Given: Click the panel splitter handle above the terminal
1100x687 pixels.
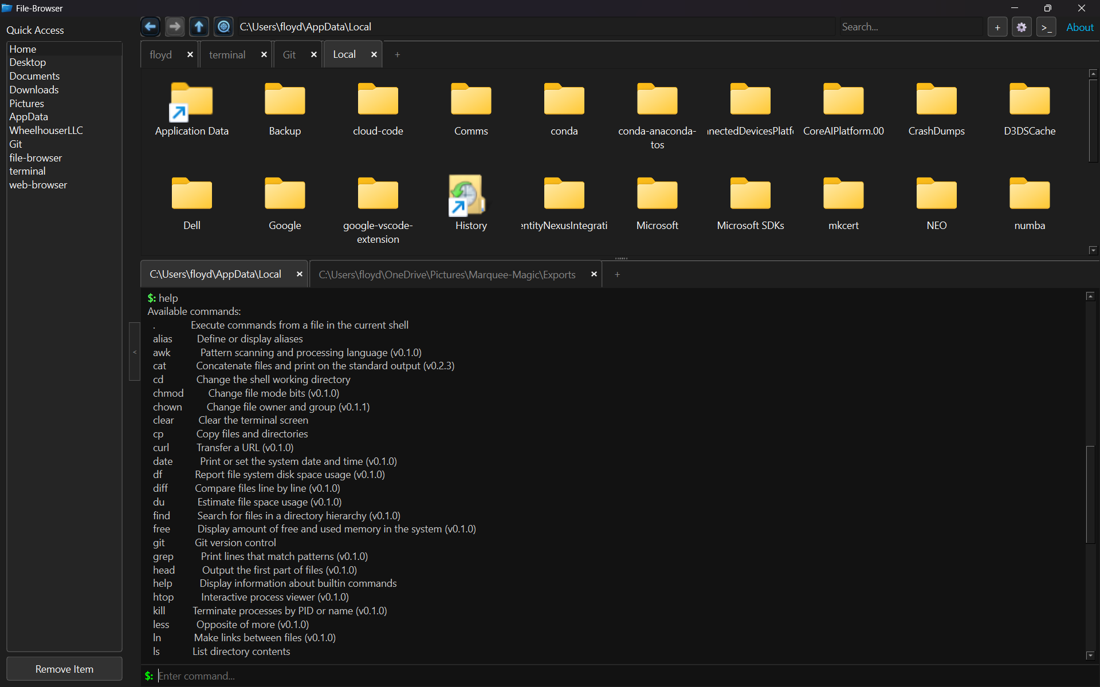Looking at the screenshot, I should (x=621, y=258).
